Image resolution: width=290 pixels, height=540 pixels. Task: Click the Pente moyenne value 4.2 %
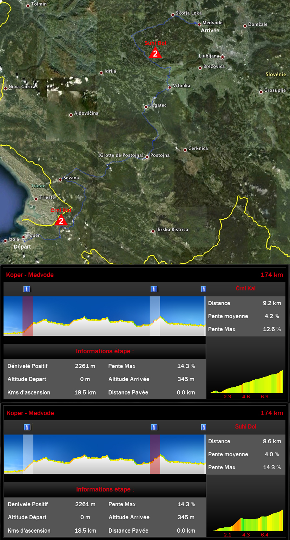272,316
